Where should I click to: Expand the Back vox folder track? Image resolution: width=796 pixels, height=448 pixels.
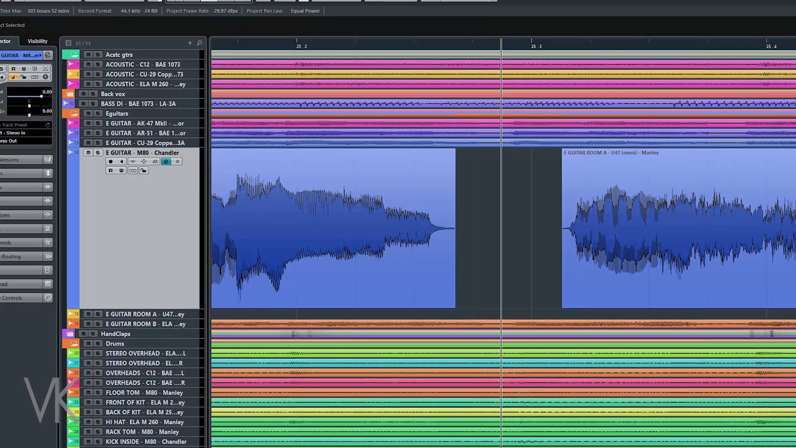(x=70, y=94)
